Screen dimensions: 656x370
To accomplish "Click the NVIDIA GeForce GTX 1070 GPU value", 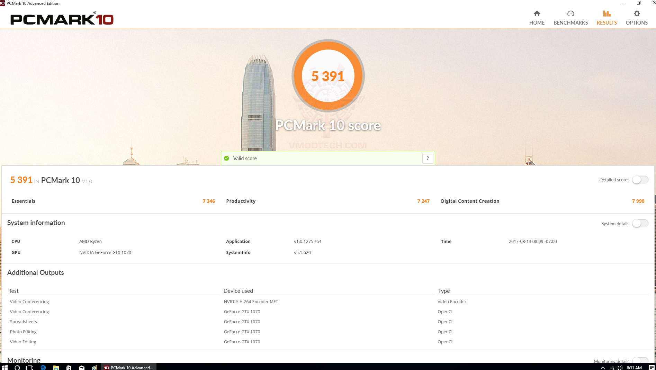I will tap(105, 253).
